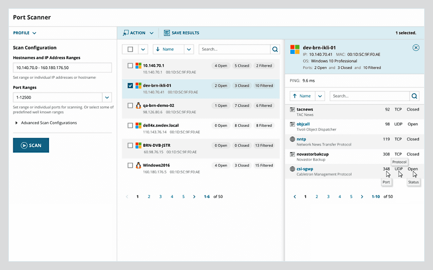This screenshot has height=270, width=433.
Task: Open the Port Ranges dropdown arrow
Action: [x=107, y=97]
